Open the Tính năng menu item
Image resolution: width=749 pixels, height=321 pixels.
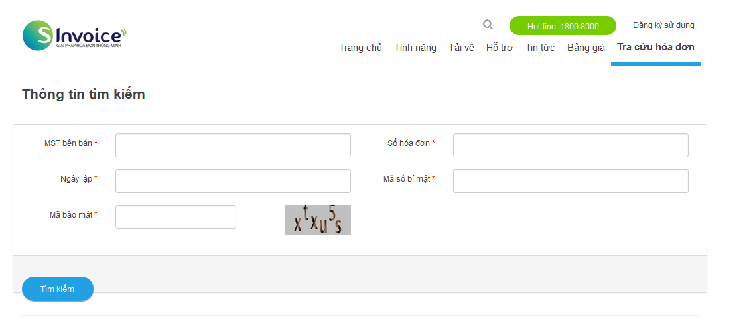point(415,48)
